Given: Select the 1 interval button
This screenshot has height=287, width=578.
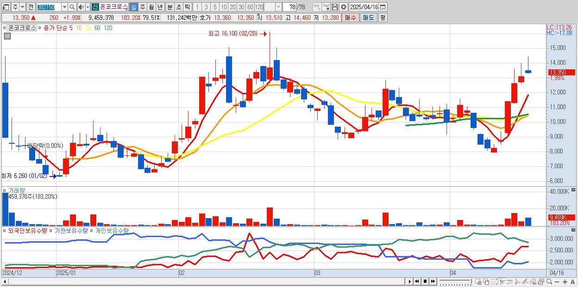Looking at the screenshot, I should click(197, 7).
